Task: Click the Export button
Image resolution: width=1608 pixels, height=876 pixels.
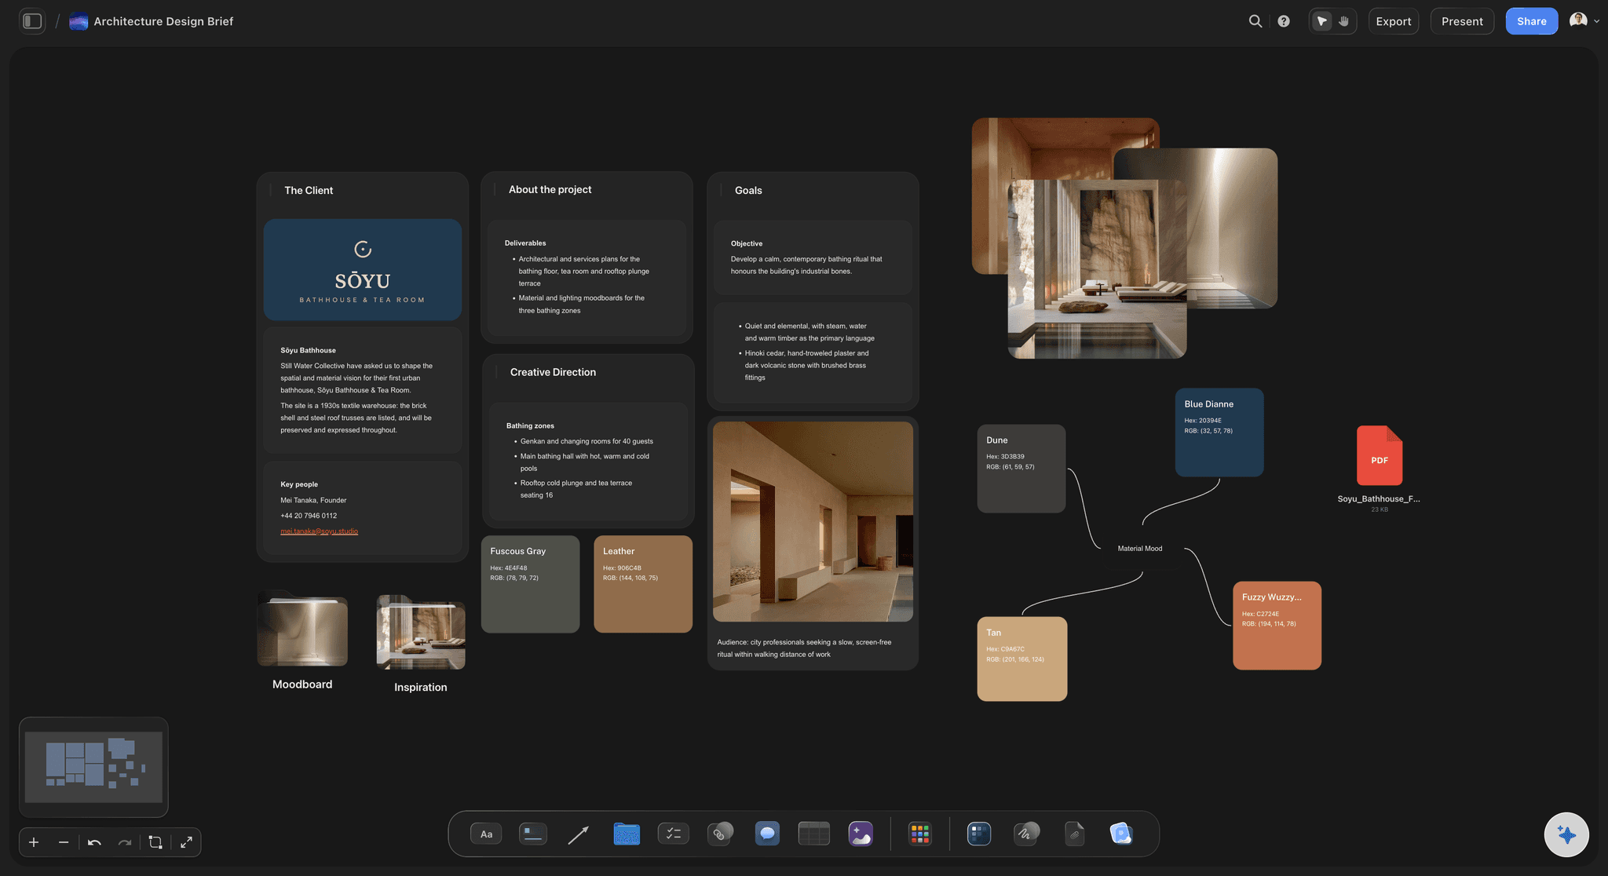Action: click(x=1394, y=21)
